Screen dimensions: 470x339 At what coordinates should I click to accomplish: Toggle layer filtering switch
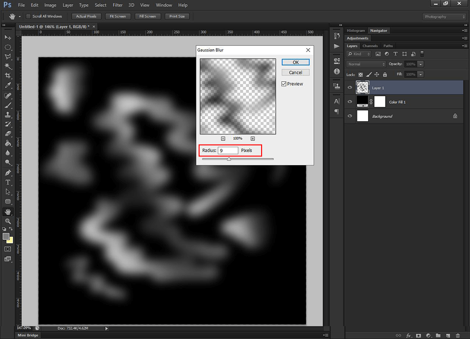click(x=422, y=54)
